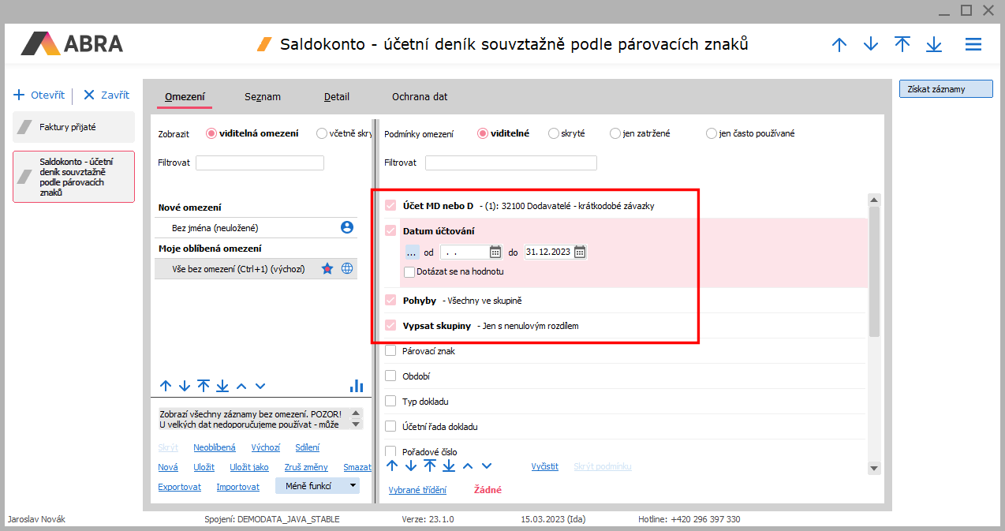Select the 'jen zatržené' radio button
The width and height of the screenshot is (1005, 531).
[615, 133]
